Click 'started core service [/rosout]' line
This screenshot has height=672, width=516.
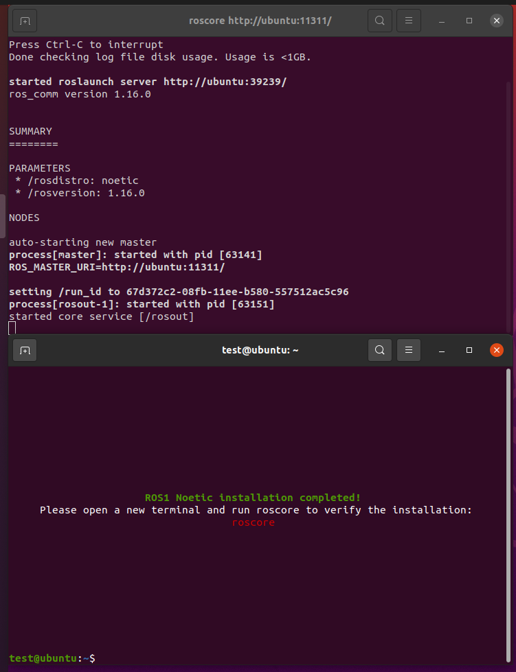[x=101, y=316]
